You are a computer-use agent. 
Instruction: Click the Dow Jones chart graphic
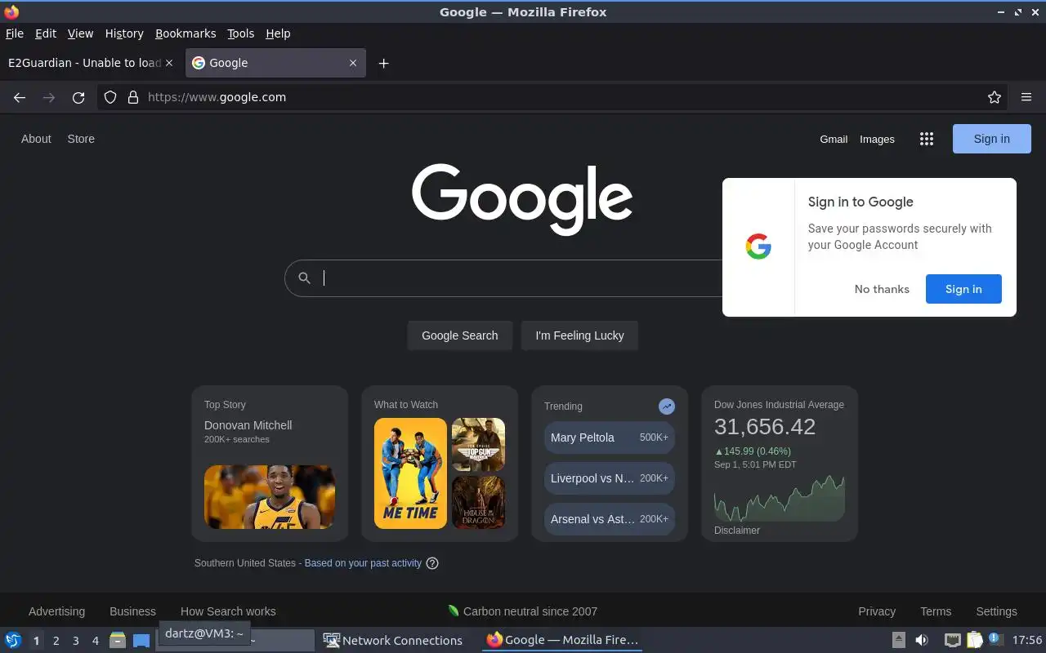tap(780, 498)
